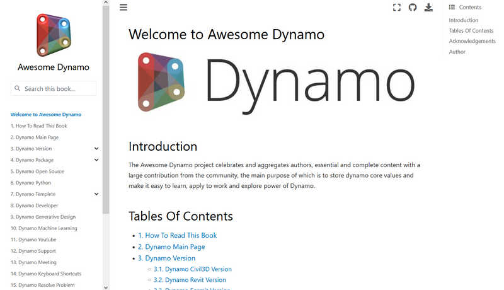This screenshot has height=290, width=504.
Task: Click the sidebar vertical scrollbar thumb
Action: tap(106, 109)
